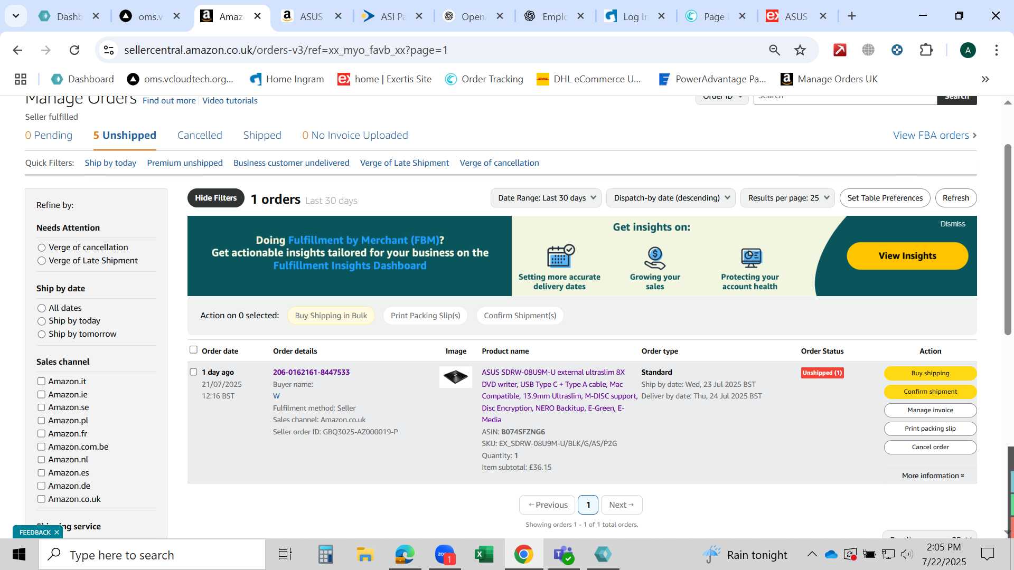The width and height of the screenshot is (1014, 570).
Task: Click the Print packing slip button
Action: [x=930, y=429]
